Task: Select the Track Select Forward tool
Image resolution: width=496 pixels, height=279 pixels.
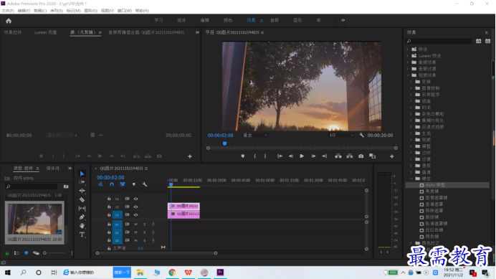Action: click(x=82, y=182)
